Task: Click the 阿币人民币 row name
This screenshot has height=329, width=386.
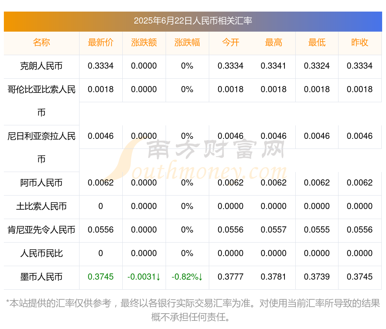Action: tap(41, 183)
